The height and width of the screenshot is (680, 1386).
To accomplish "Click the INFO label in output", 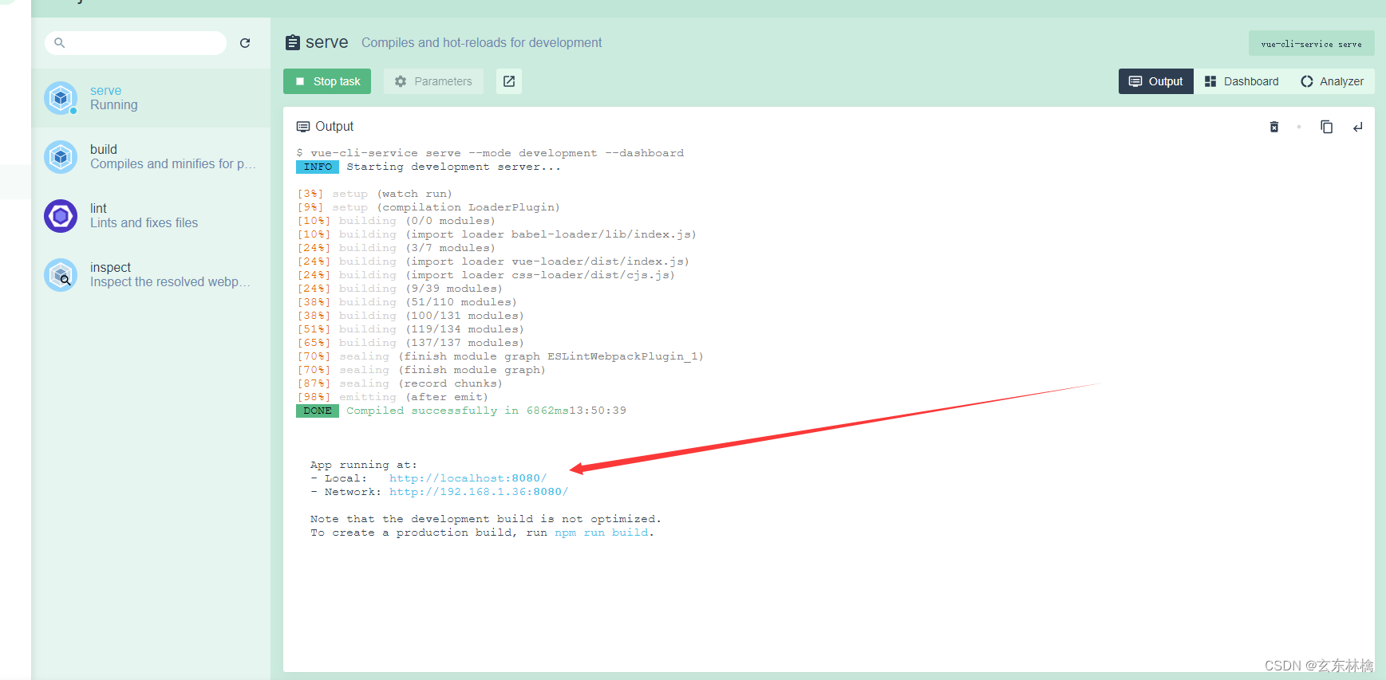I will (x=318, y=167).
